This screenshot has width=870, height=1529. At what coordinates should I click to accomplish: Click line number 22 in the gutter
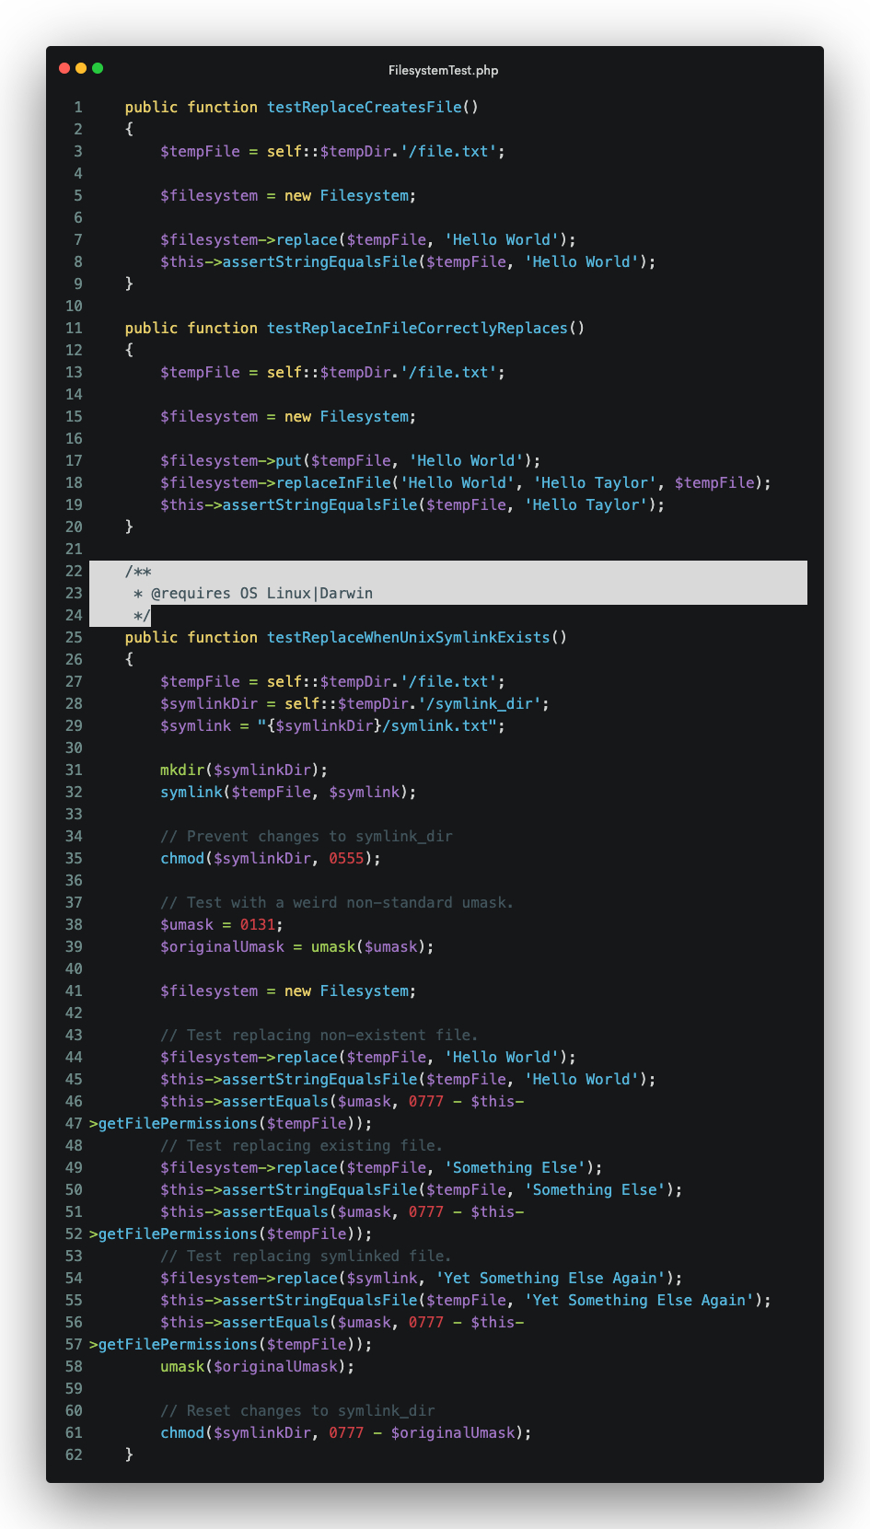[74, 571]
